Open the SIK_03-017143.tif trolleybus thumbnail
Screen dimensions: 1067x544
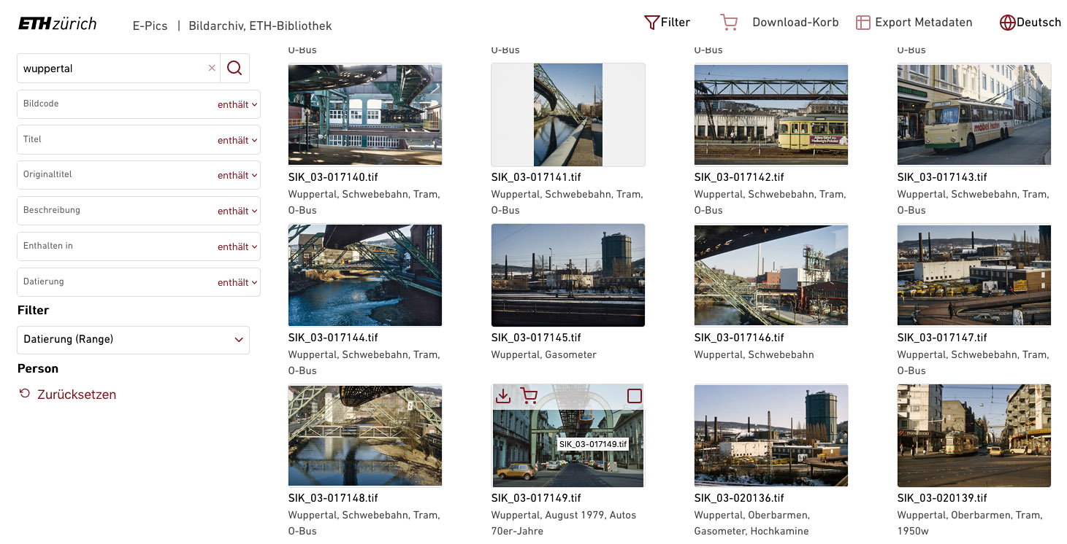click(x=974, y=114)
